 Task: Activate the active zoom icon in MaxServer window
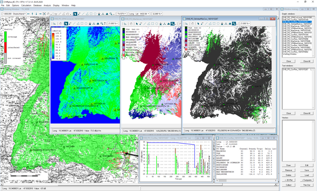[172, 24]
